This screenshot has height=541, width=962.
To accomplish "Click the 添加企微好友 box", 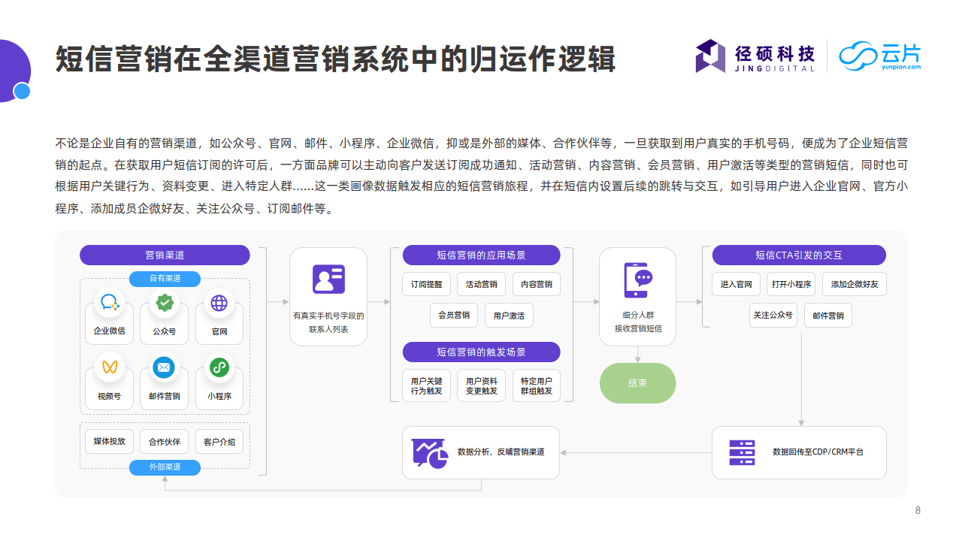I will point(855,284).
